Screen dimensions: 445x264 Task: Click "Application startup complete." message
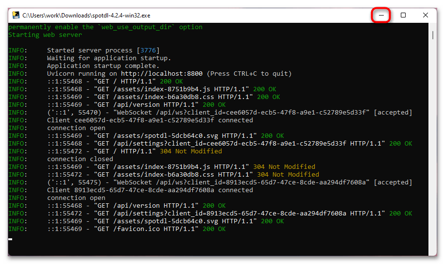point(103,66)
